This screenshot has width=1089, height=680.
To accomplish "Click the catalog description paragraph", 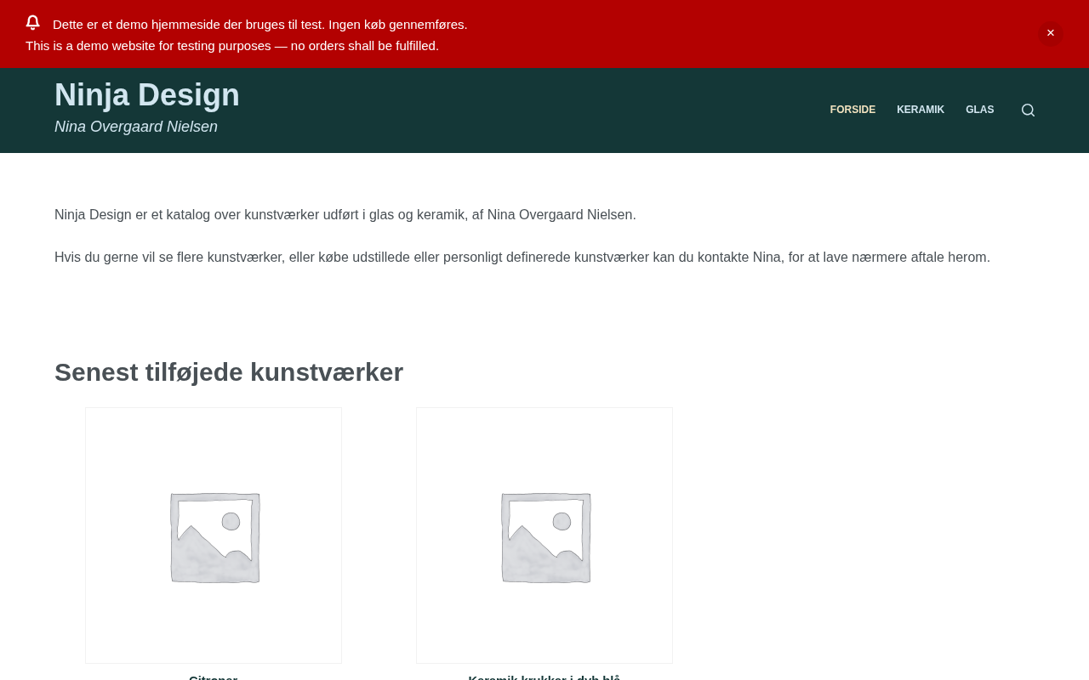I will pyautogui.click(x=345, y=215).
